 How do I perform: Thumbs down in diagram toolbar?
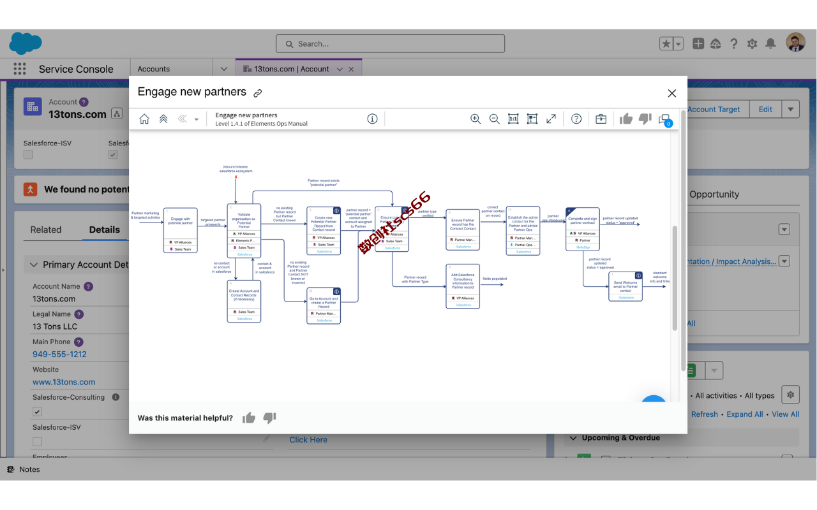tap(645, 119)
